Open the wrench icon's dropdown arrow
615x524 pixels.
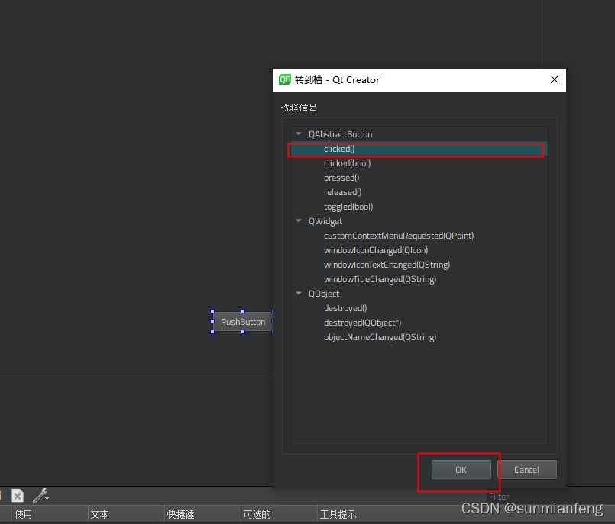pyautogui.click(x=47, y=497)
